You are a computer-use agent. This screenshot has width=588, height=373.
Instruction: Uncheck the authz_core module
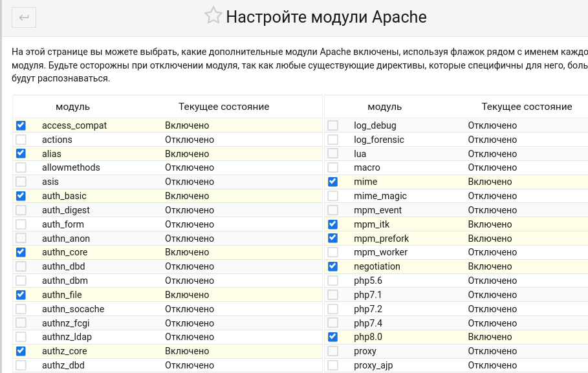click(x=21, y=351)
